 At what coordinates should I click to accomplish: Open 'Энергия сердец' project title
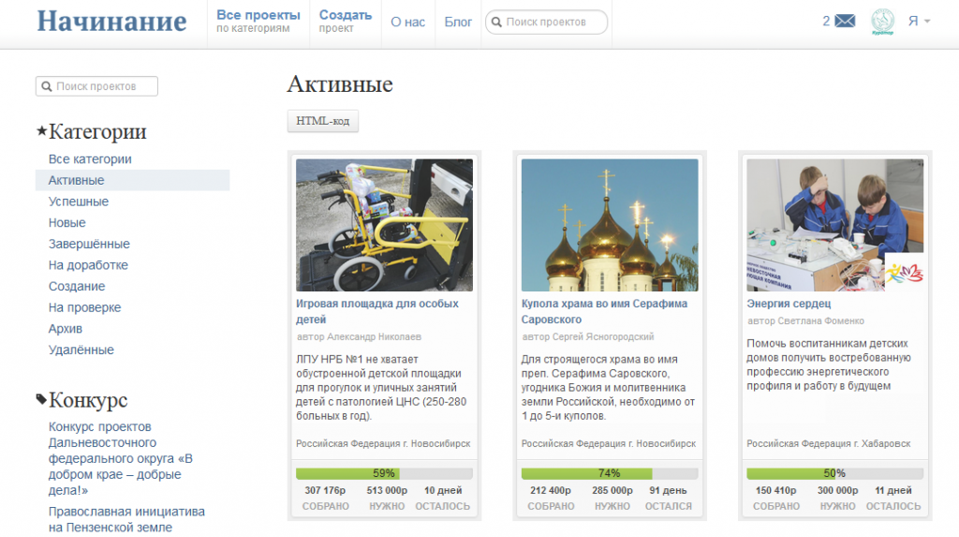pyautogui.click(x=789, y=304)
